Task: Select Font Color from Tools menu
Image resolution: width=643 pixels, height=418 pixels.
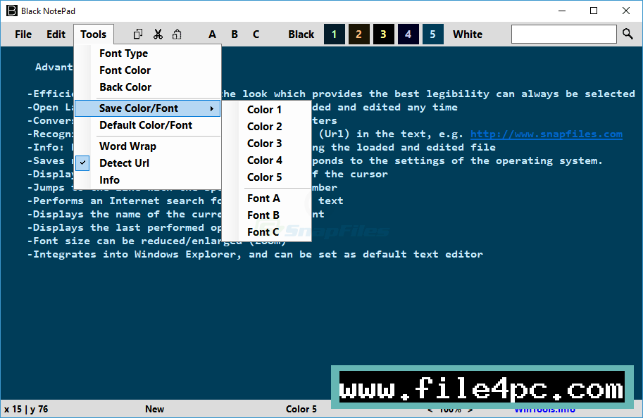Action: (148, 70)
